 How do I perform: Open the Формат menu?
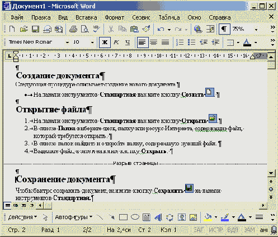point(114,17)
